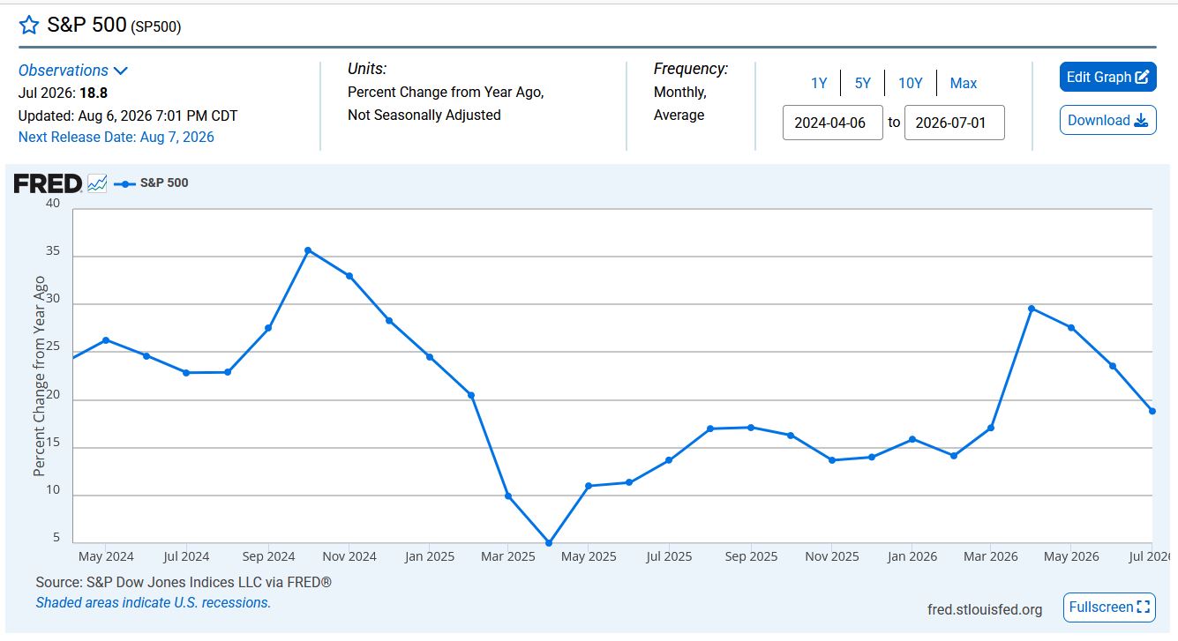Click the 'S&P 500 (SP500)' page title
This screenshot has width=1178, height=641.
114,26
